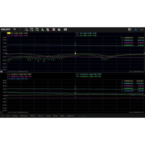Click the CompOut21 marker on the teal trace
The image size is (145, 145).
pos(75,88)
